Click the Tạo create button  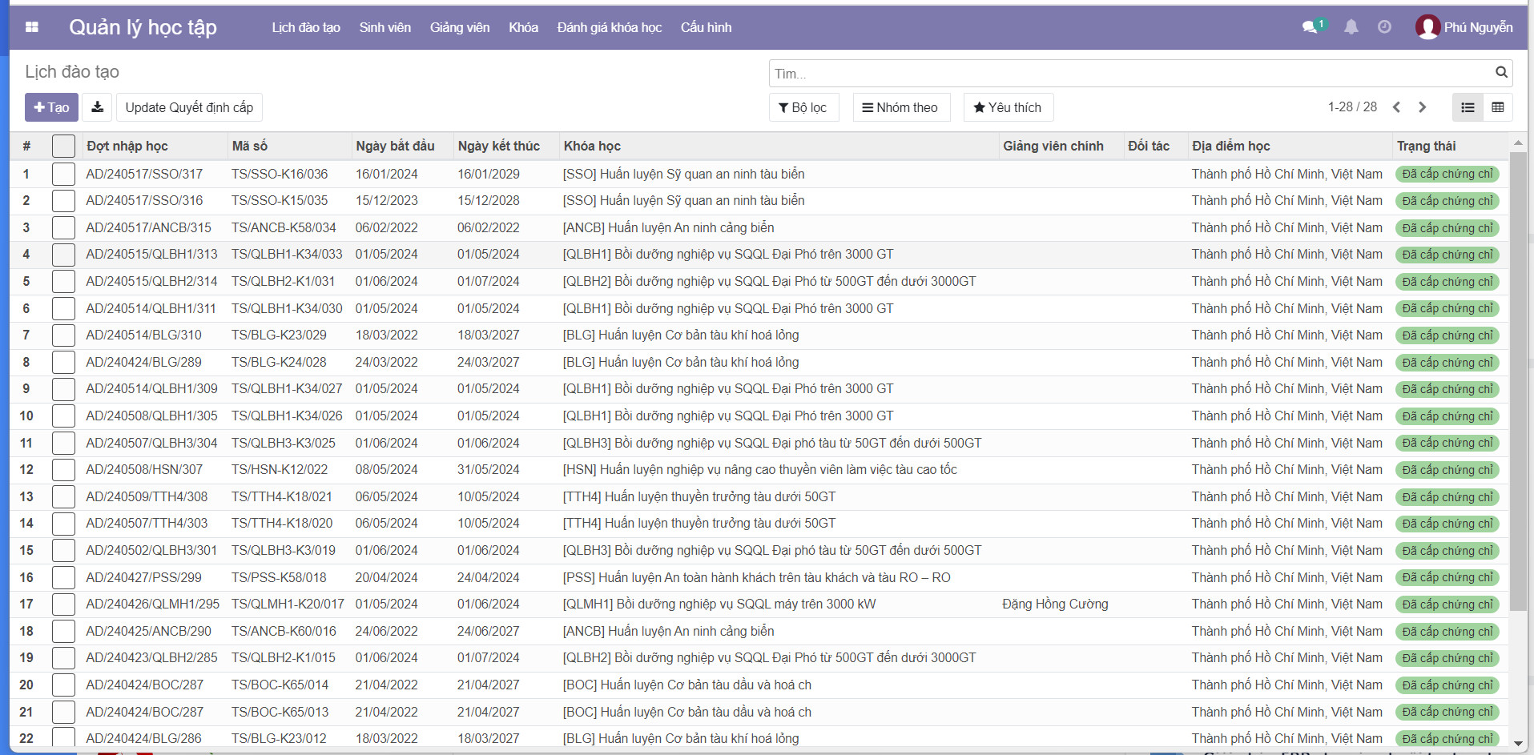point(51,107)
